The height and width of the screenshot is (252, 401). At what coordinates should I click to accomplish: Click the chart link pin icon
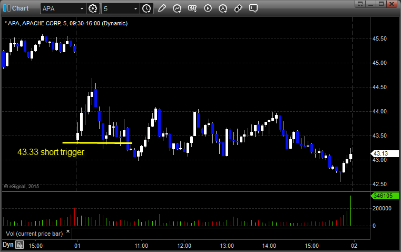coord(238,8)
